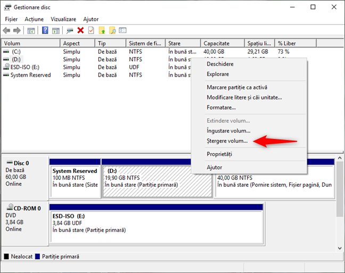345x273 pixels.
Task: Click the UDF file system cell
Action: point(134,67)
